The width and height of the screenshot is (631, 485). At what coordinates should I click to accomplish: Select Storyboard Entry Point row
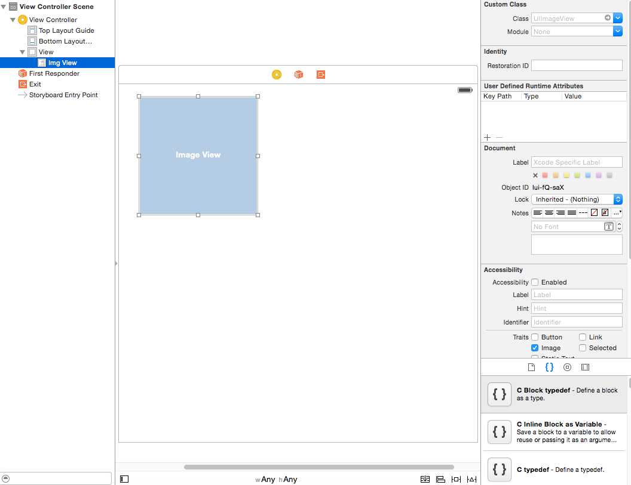63,95
